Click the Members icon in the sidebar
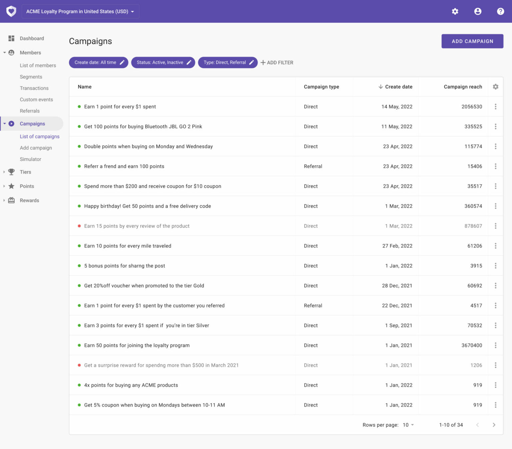The width and height of the screenshot is (512, 449). 11,53
